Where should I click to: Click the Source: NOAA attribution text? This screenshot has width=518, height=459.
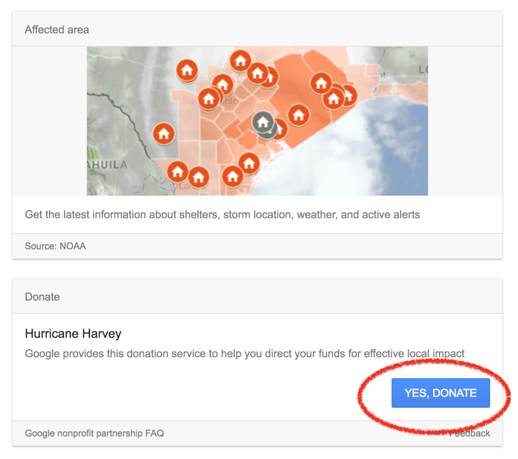tap(55, 246)
